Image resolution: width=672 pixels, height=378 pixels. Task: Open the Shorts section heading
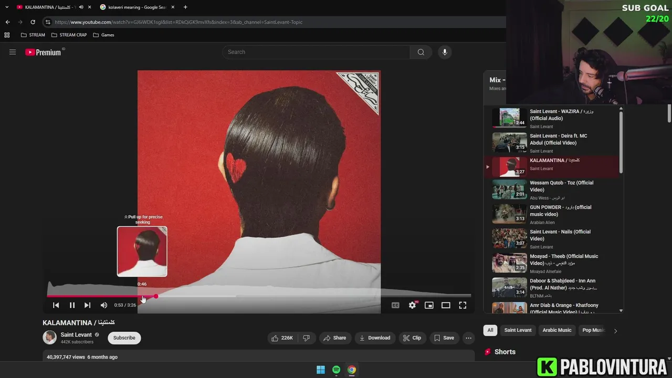click(x=505, y=352)
